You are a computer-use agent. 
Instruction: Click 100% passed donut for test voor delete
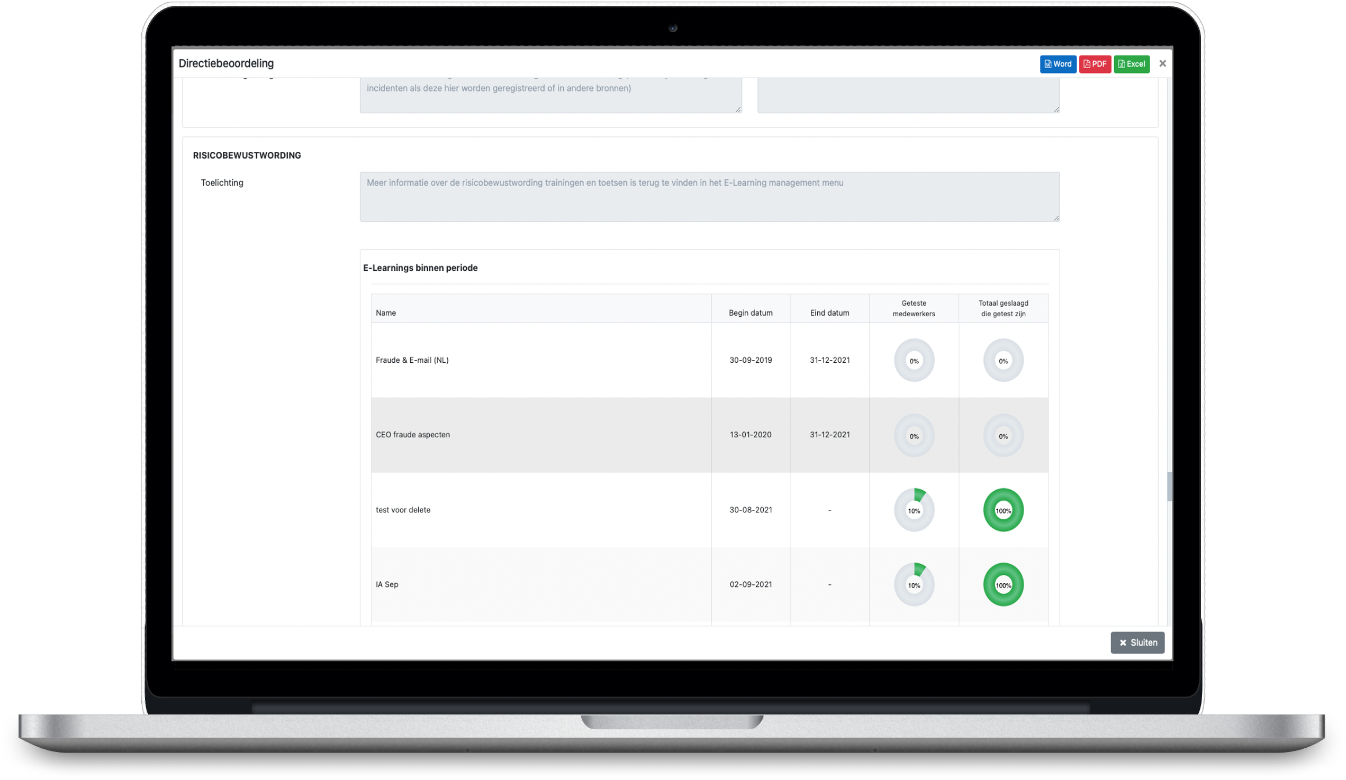(x=1003, y=510)
